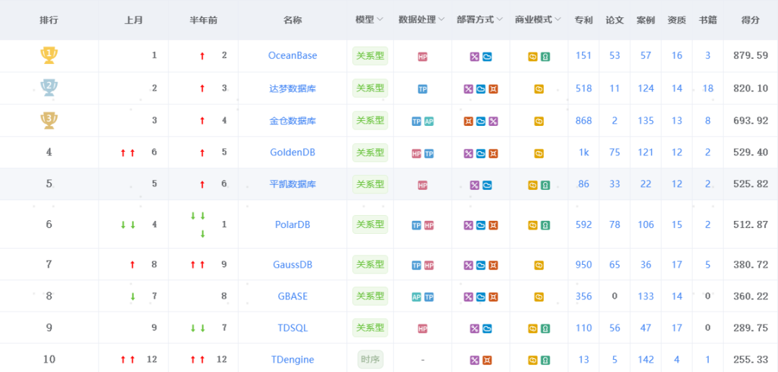Click the 论文 column header
This screenshot has height=372, width=778.
[614, 20]
